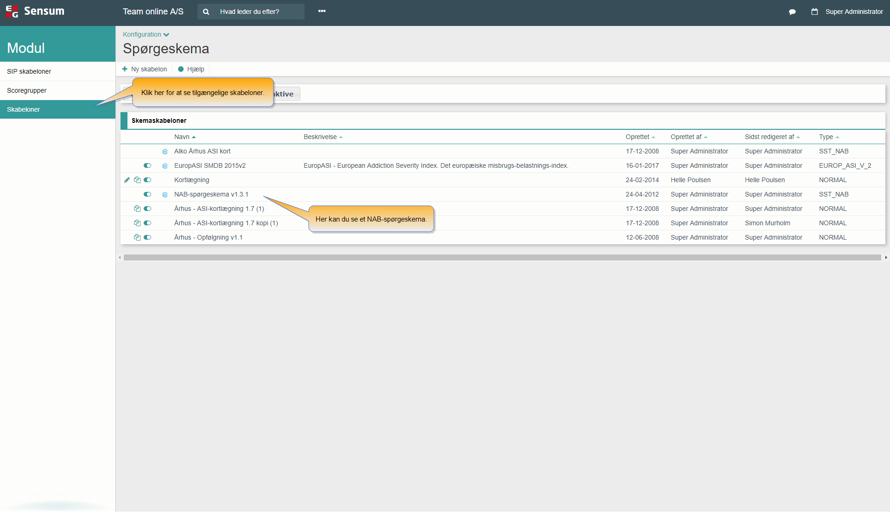Toggle active switch for Kortlægning

click(x=147, y=180)
